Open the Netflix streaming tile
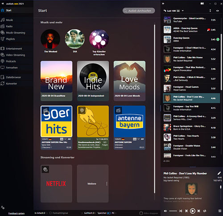Image resolution: width=223 pixels, height=216 pixels. pyautogui.click(x=56, y=183)
